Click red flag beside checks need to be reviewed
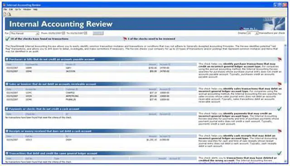The image size is (290, 166). (125, 39)
